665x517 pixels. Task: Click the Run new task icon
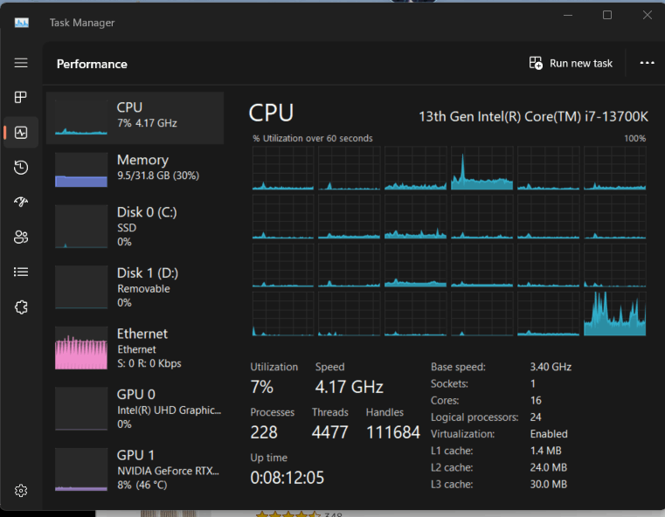point(536,63)
